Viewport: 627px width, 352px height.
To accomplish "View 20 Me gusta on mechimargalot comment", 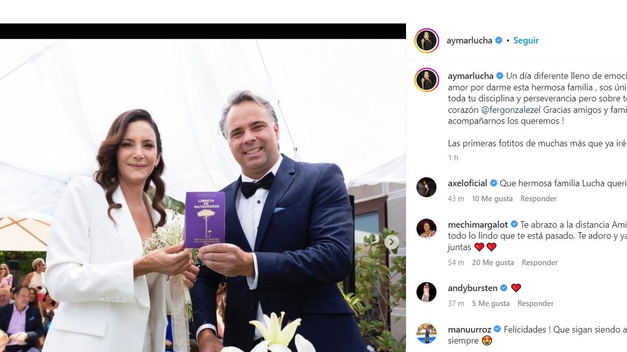I will point(493,263).
